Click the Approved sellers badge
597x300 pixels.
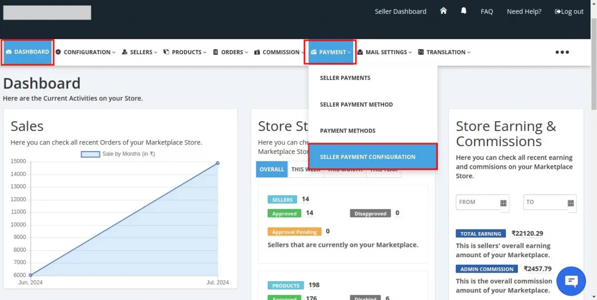[285, 214]
